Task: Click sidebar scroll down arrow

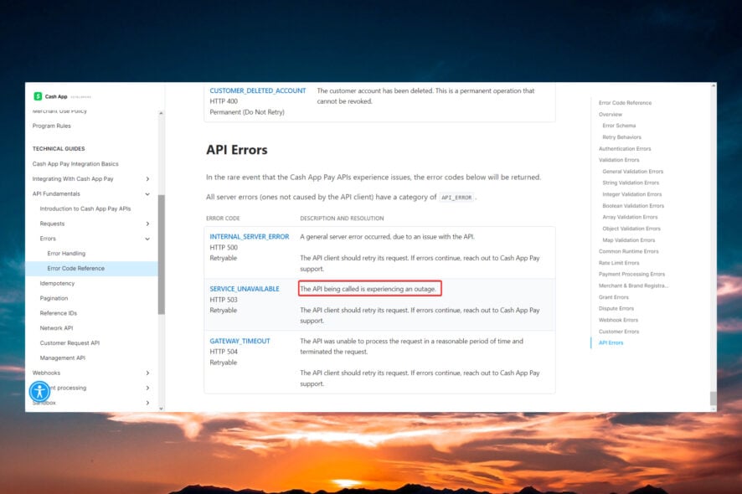Action: point(162,409)
